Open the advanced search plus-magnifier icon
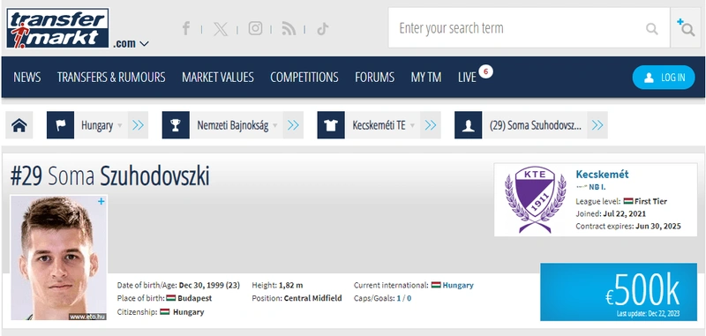 [686, 28]
